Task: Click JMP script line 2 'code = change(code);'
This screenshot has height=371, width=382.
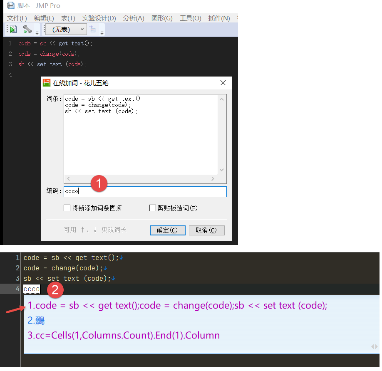Action: point(49,54)
